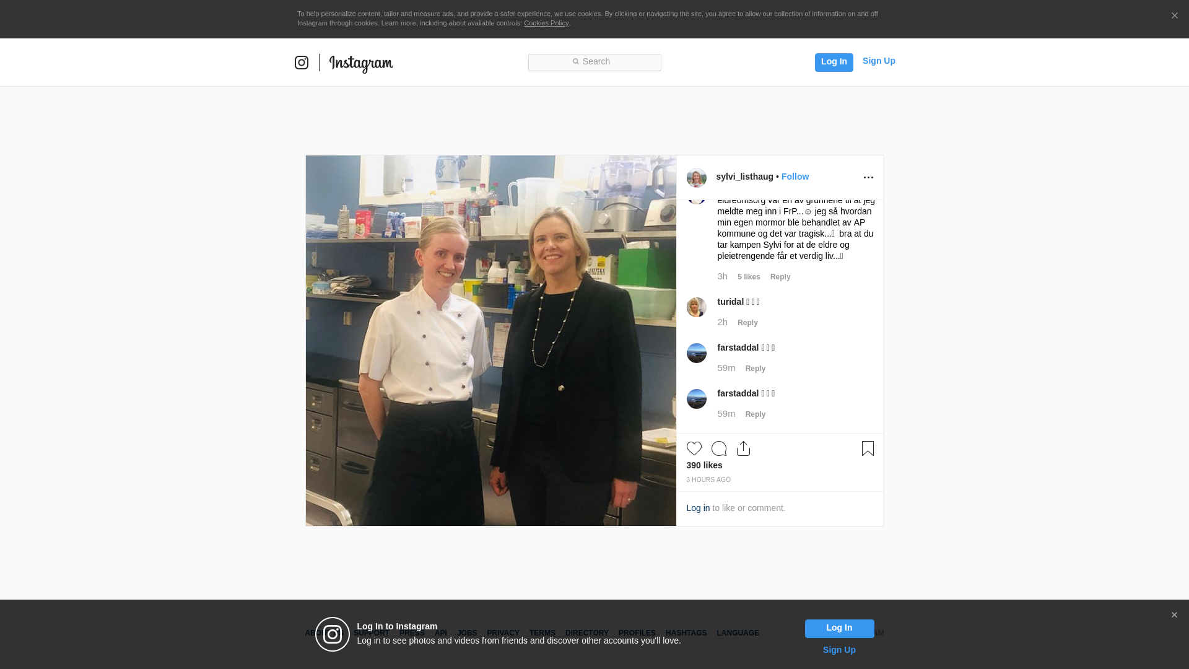Open turidal's profile picture
1189x669 pixels.
coord(697,307)
